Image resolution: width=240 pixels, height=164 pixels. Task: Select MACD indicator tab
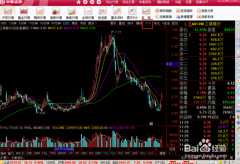pyautogui.click(x=20, y=153)
